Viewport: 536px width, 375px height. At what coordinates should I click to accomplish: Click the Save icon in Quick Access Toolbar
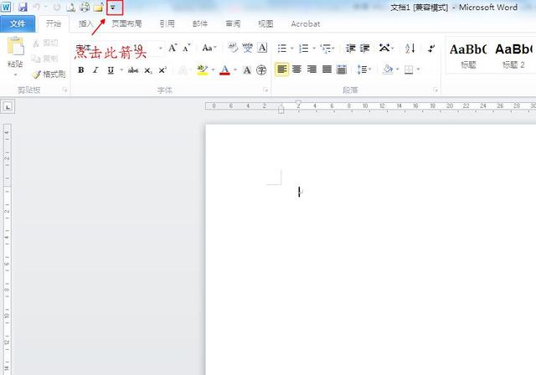(23, 7)
